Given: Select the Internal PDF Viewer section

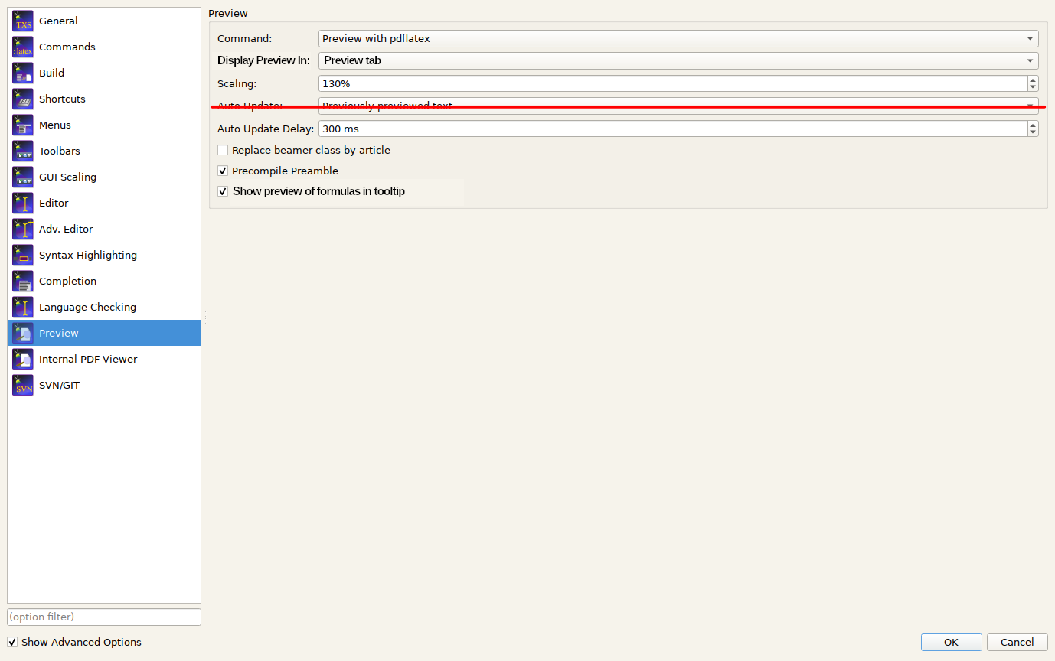Looking at the screenshot, I should click(89, 359).
